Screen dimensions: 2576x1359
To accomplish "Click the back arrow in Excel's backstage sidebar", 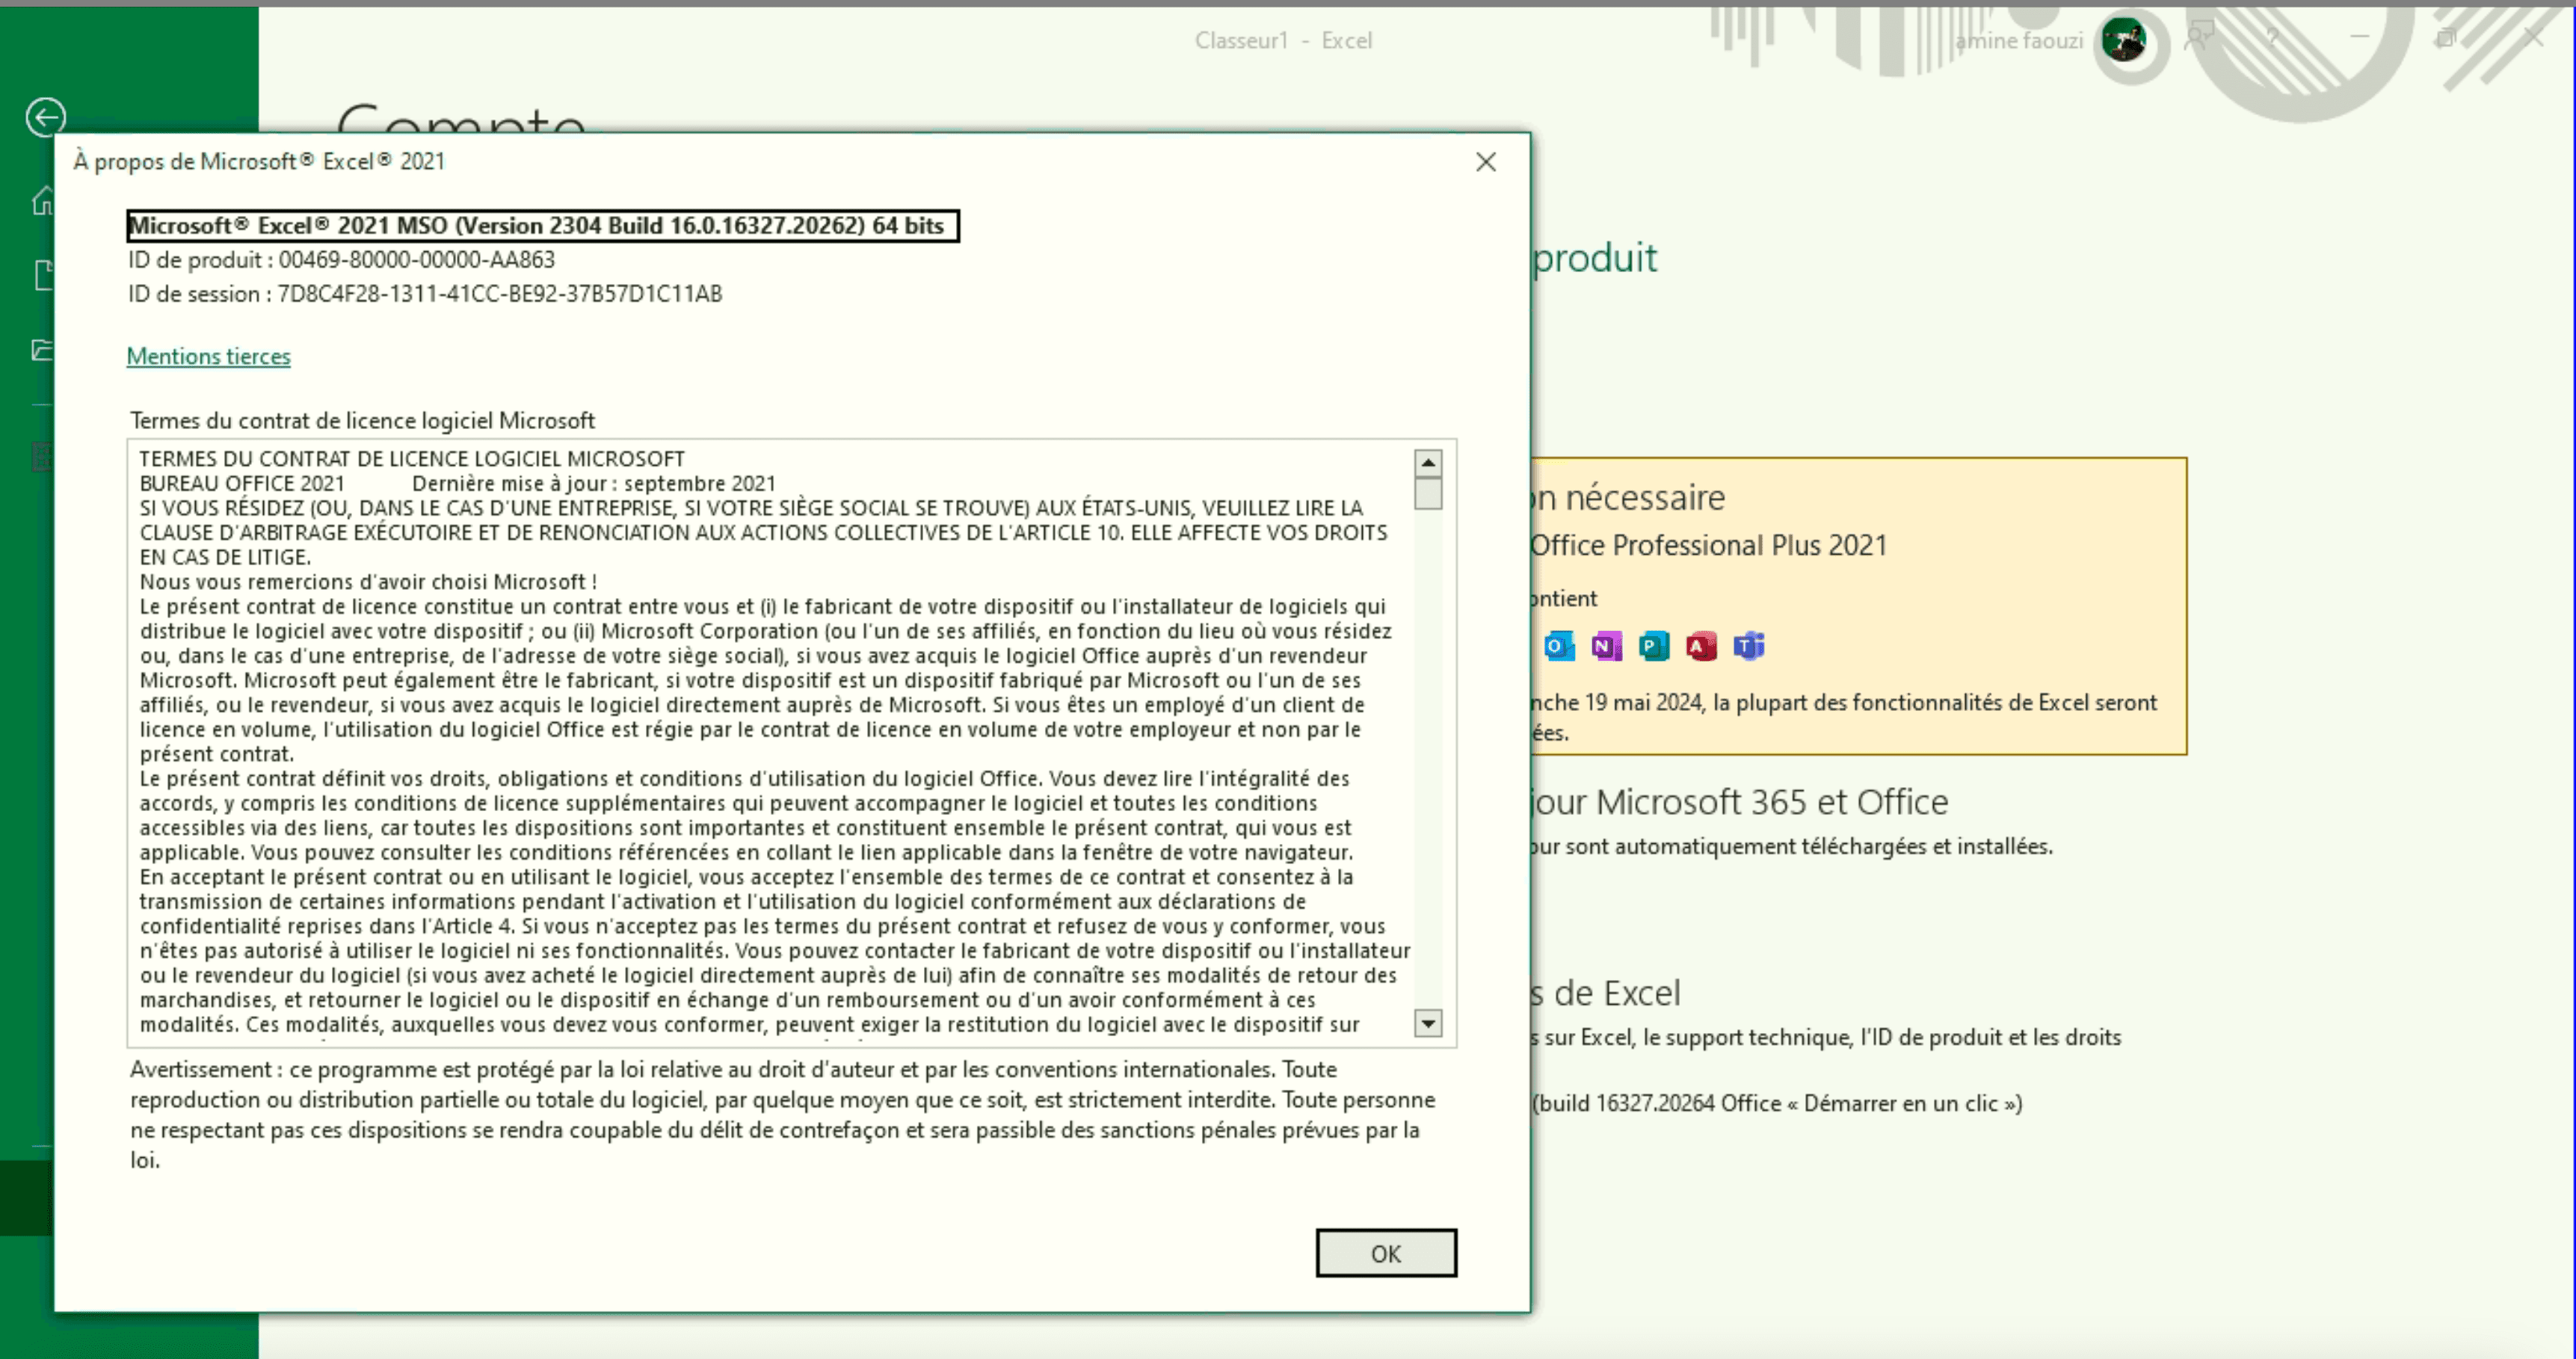I will point(45,117).
